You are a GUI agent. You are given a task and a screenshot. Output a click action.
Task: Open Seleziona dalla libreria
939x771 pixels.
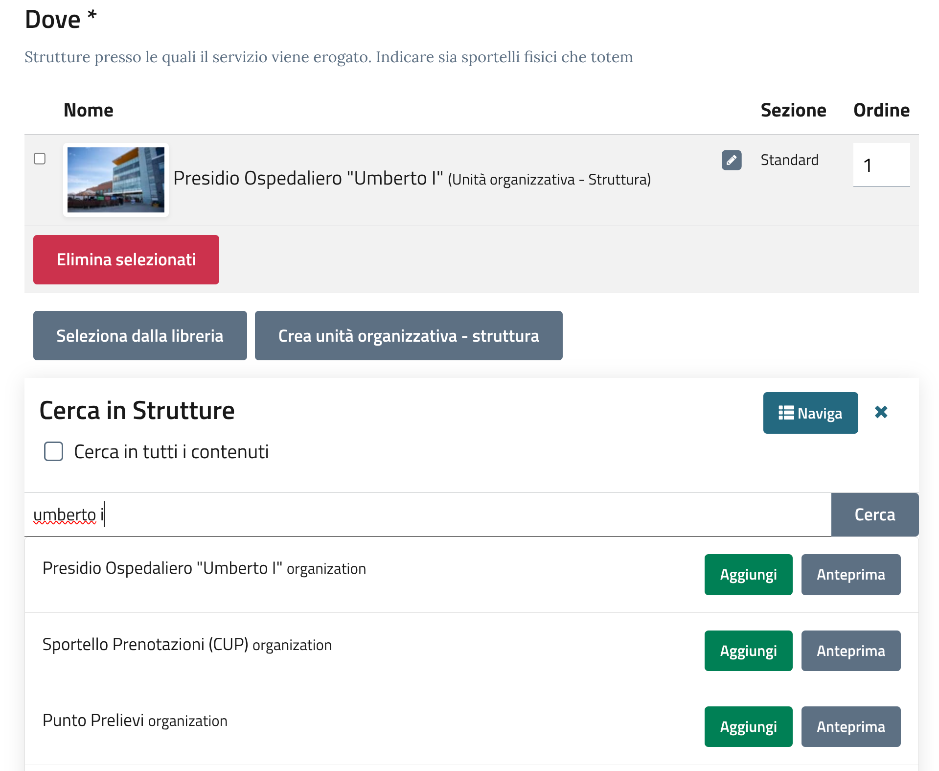click(140, 336)
